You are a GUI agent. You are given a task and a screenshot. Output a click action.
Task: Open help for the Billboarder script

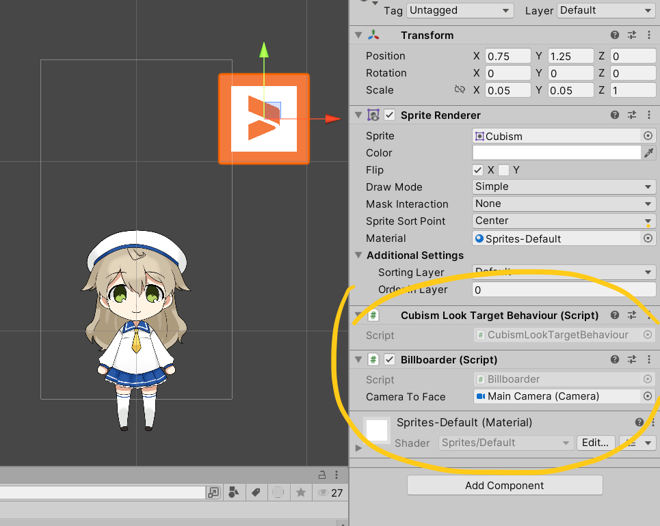point(615,359)
